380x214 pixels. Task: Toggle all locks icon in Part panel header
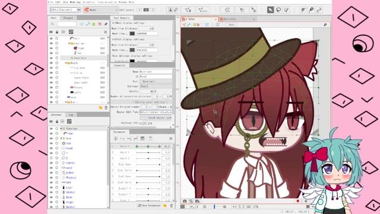tap(57, 32)
